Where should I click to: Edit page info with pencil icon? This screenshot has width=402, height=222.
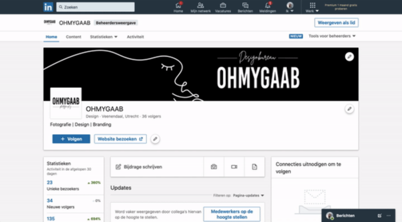(349, 109)
